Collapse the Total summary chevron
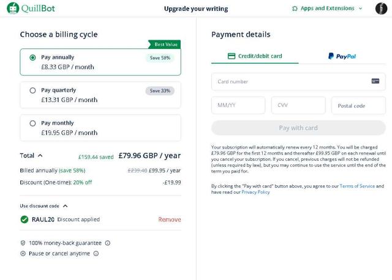The image size is (392, 280). (40, 156)
